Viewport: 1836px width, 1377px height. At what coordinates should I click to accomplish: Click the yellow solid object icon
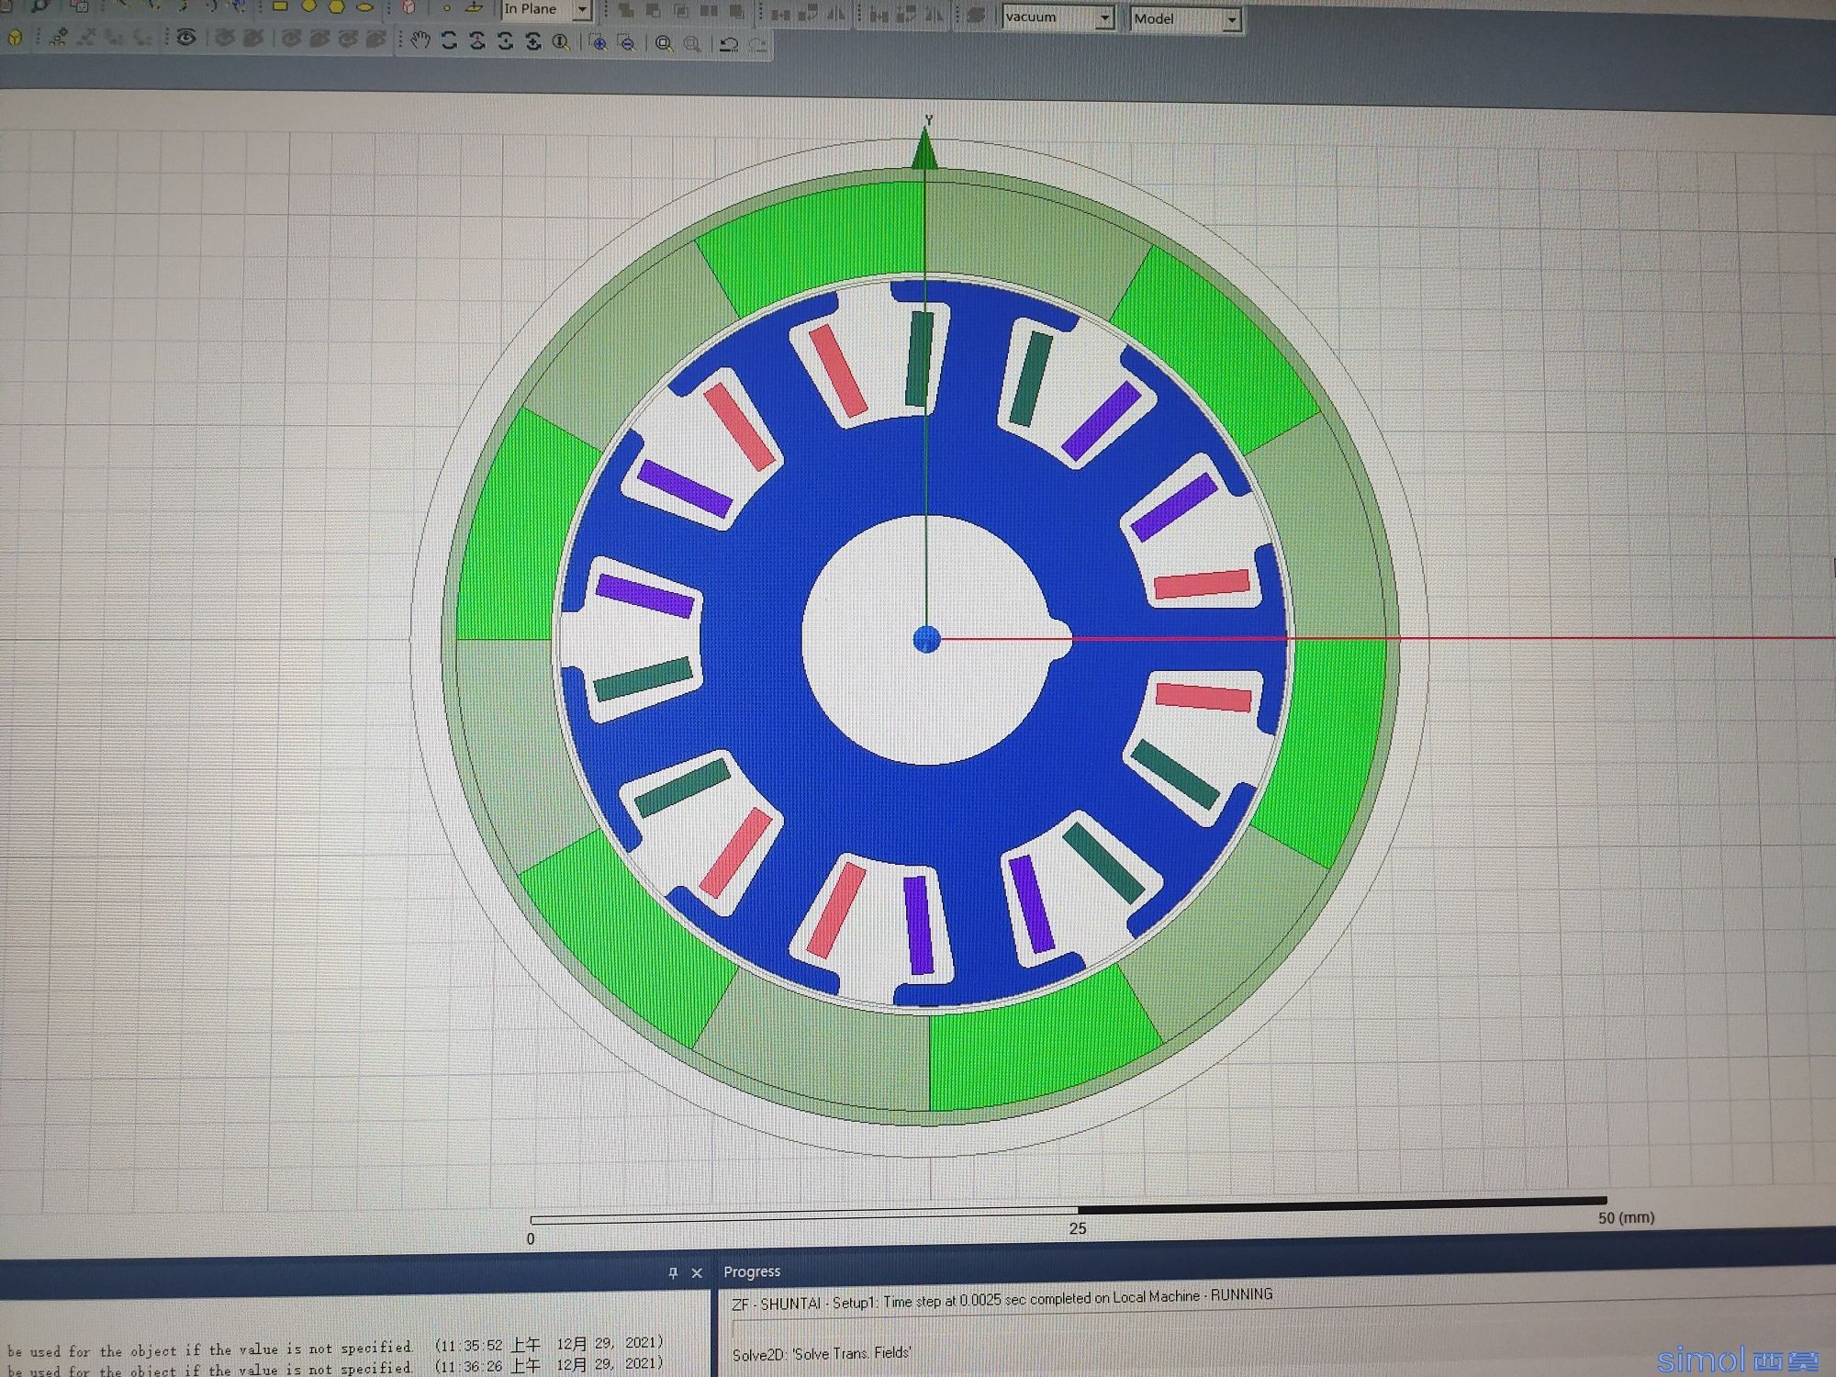point(15,39)
